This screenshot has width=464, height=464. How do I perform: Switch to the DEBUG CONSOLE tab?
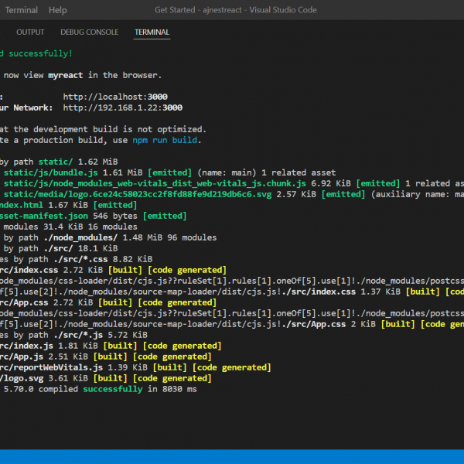(x=89, y=32)
